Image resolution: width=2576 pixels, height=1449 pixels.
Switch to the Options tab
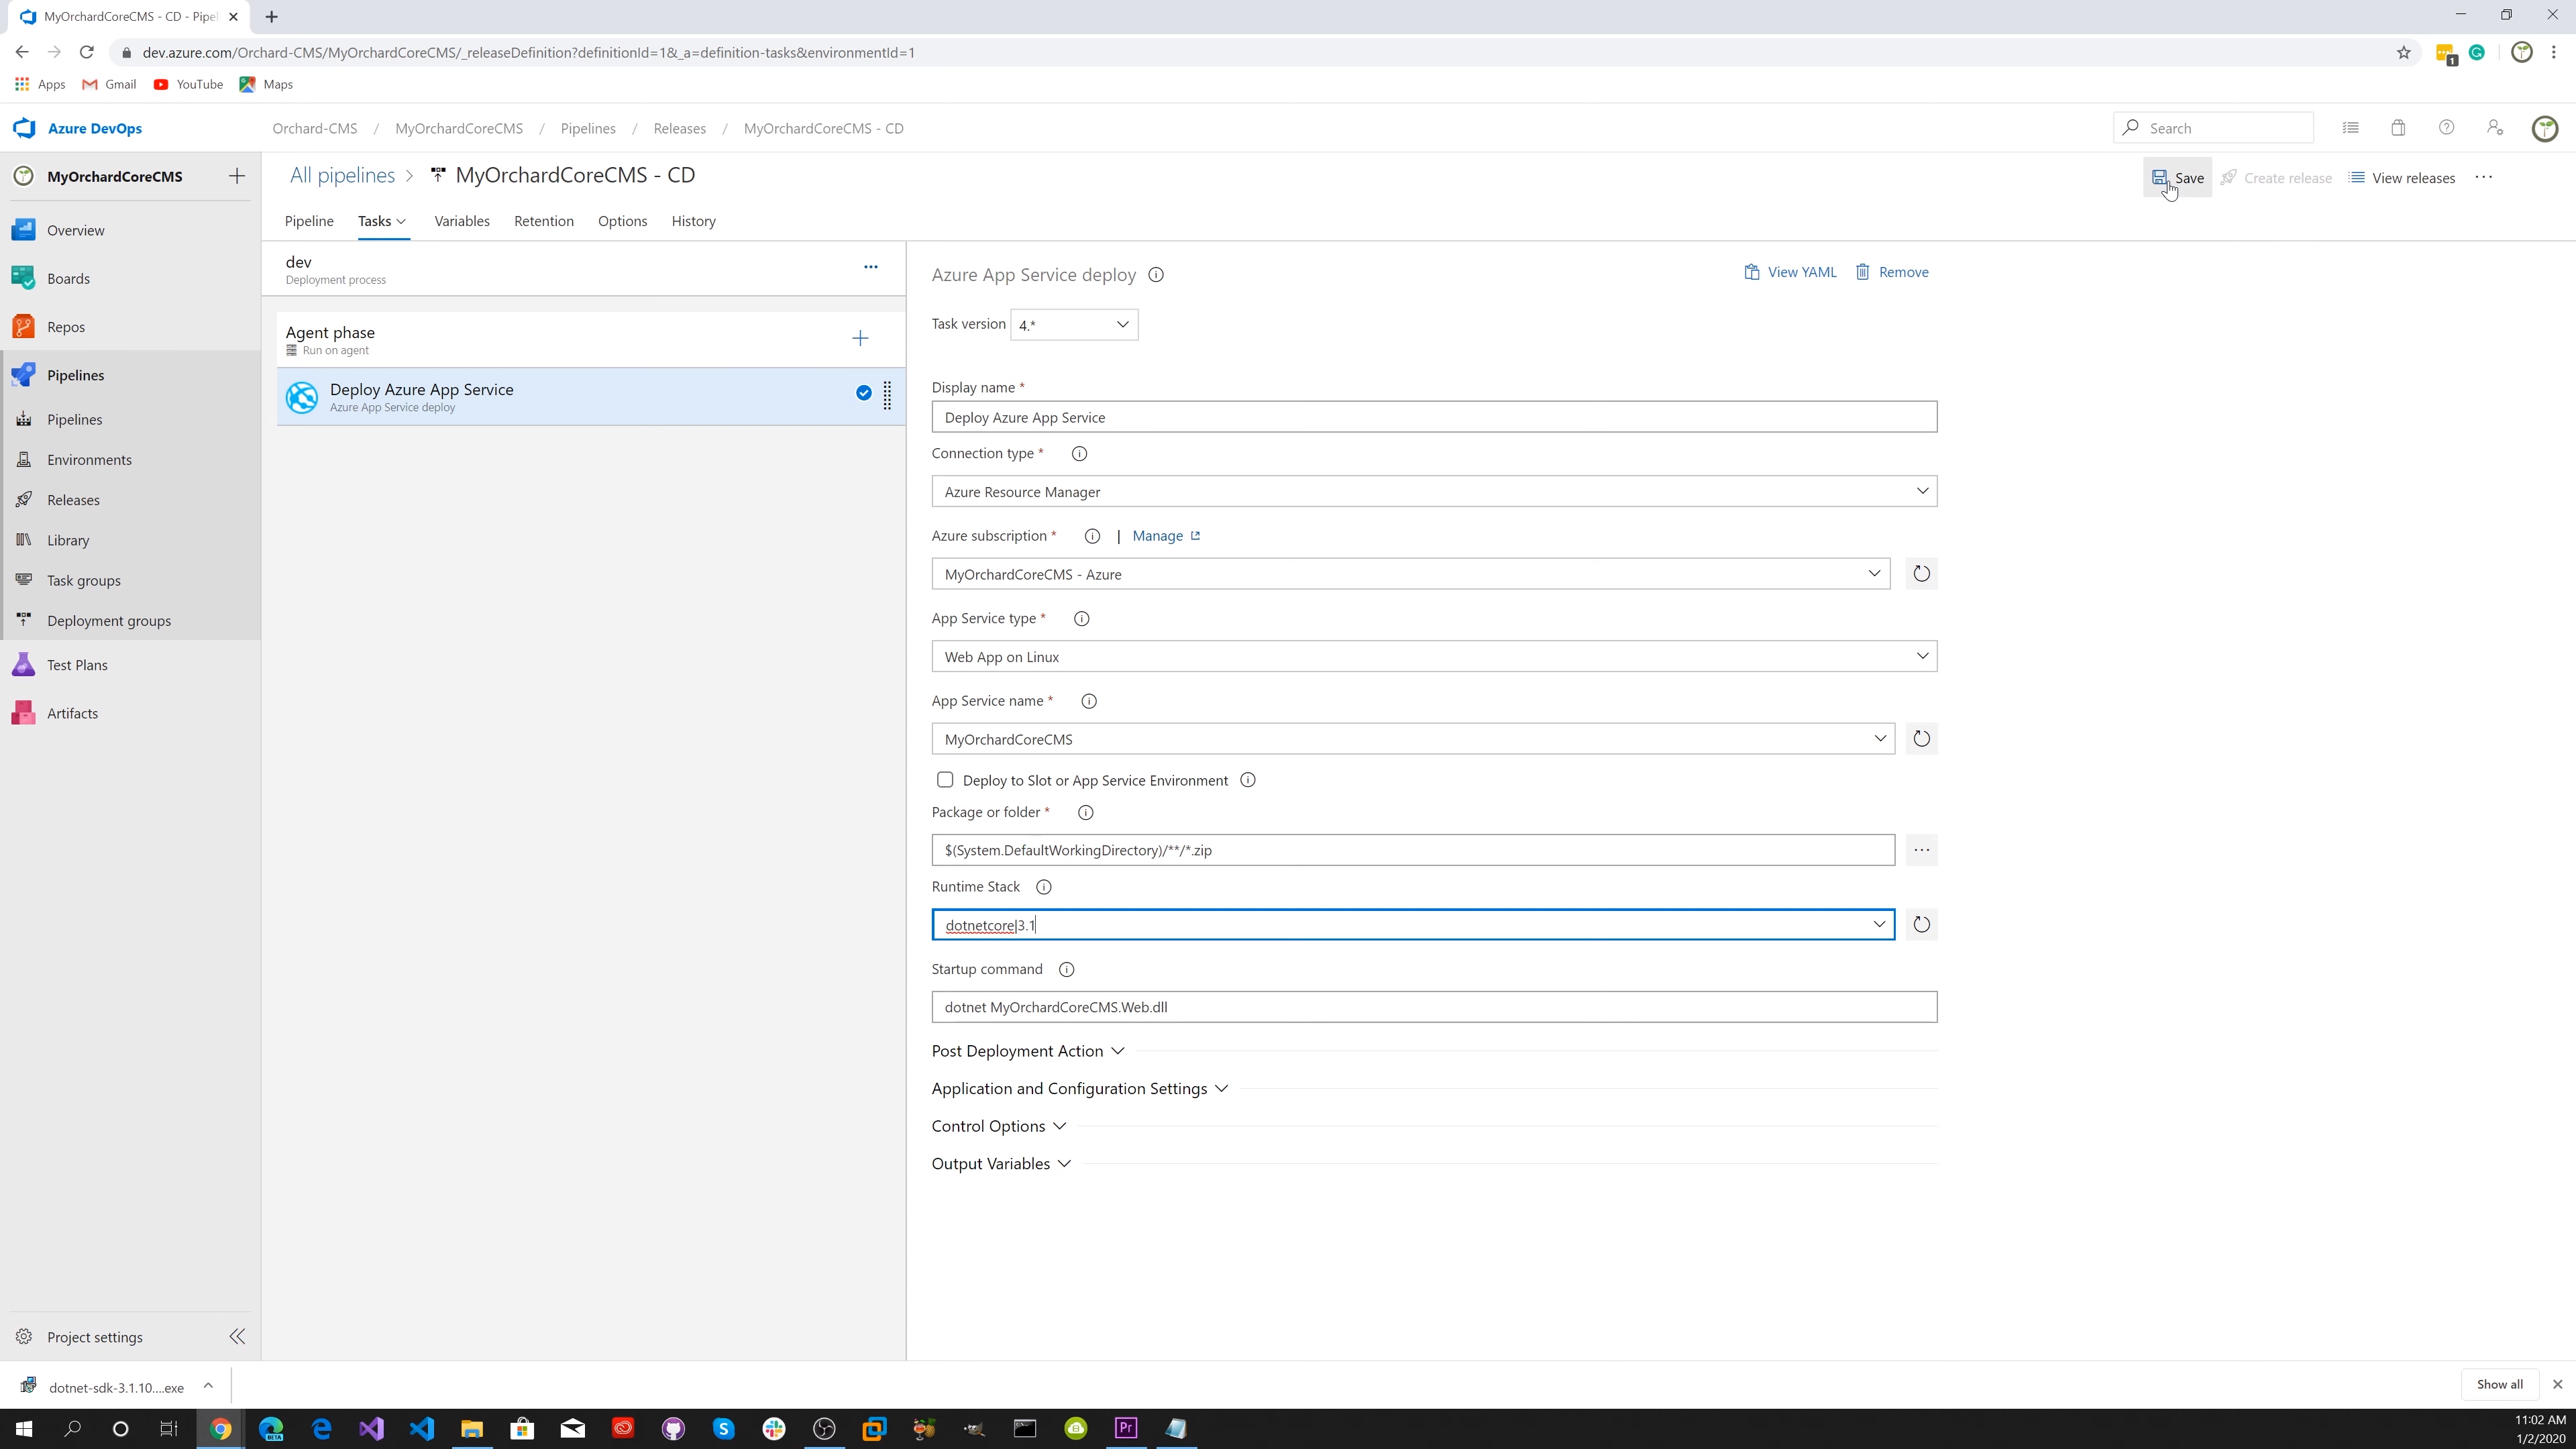point(622,221)
